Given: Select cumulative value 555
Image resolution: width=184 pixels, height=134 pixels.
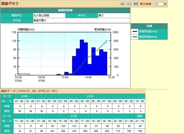Looking at the screenshot, I should [96, 131].
